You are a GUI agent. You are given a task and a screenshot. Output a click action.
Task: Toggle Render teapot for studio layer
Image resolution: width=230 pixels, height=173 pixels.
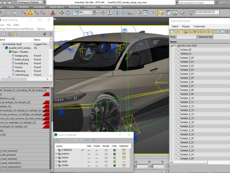click(106, 162)
